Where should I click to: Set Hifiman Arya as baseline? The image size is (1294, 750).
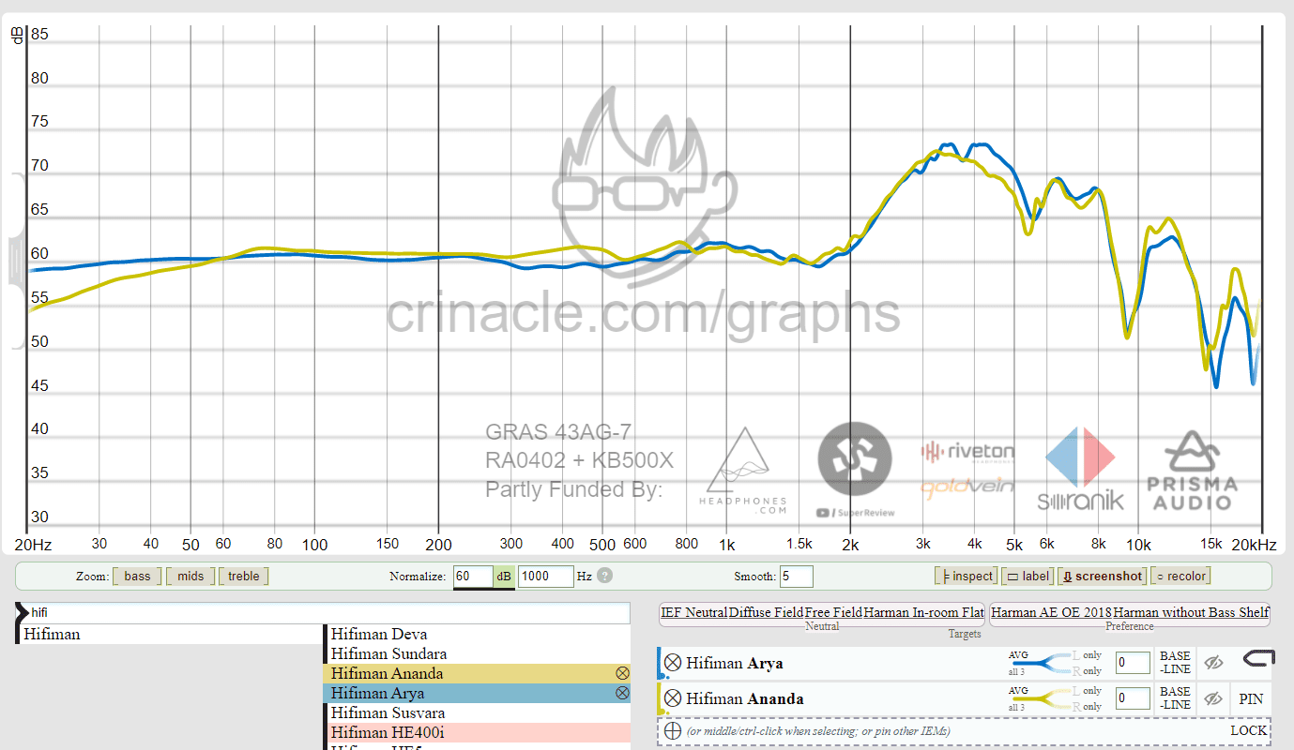[1175, 663]
